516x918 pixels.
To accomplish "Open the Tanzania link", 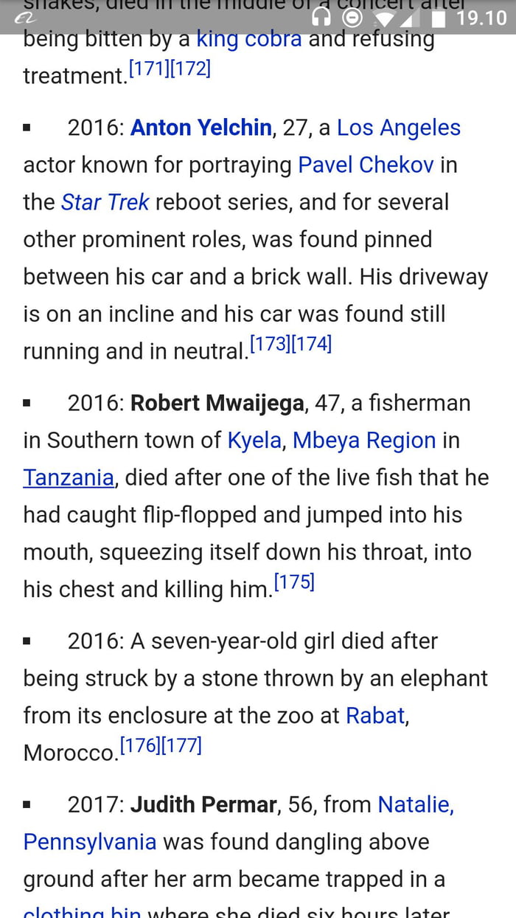I will (68, 477).
